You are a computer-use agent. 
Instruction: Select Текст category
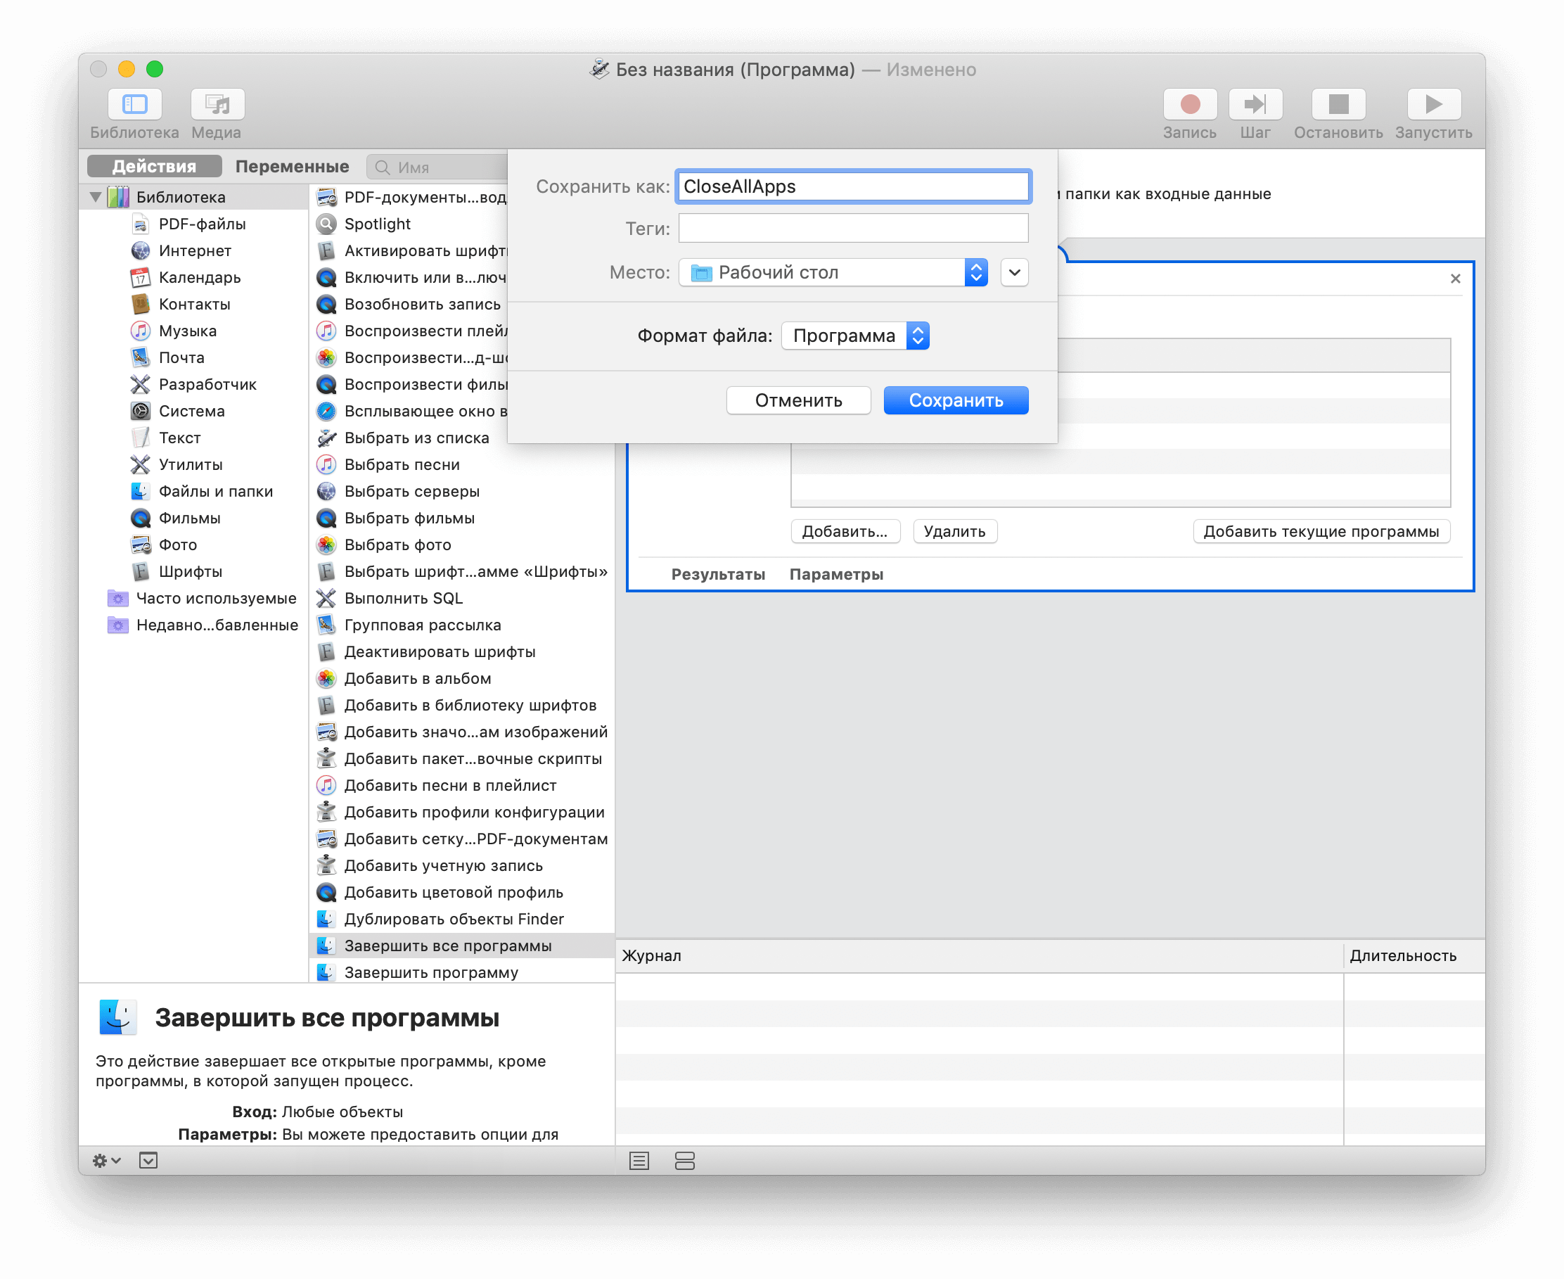pyautogui.click(x=179, y=438)
